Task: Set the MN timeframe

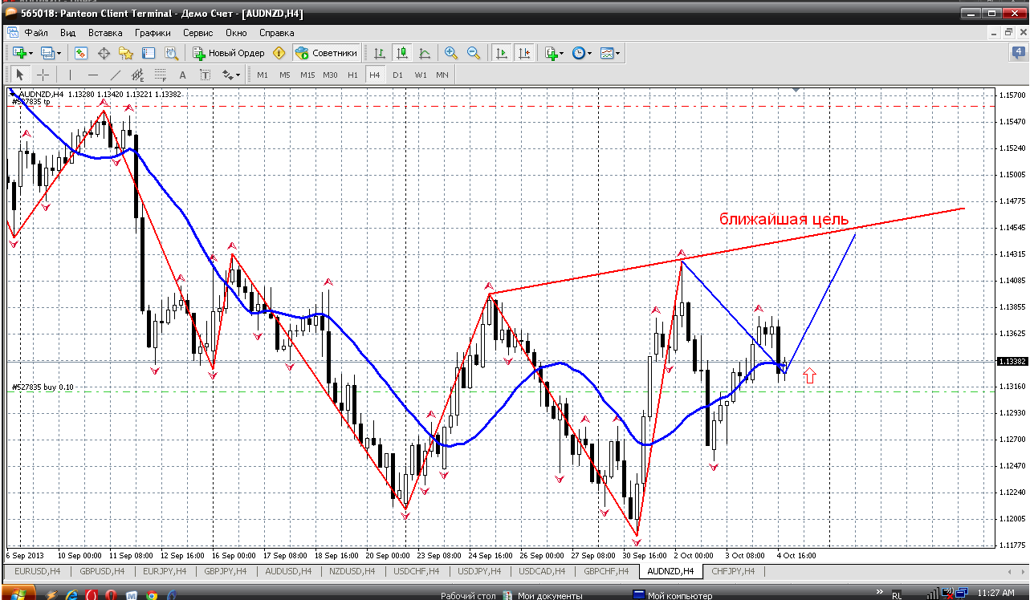Action: [442, 75]
